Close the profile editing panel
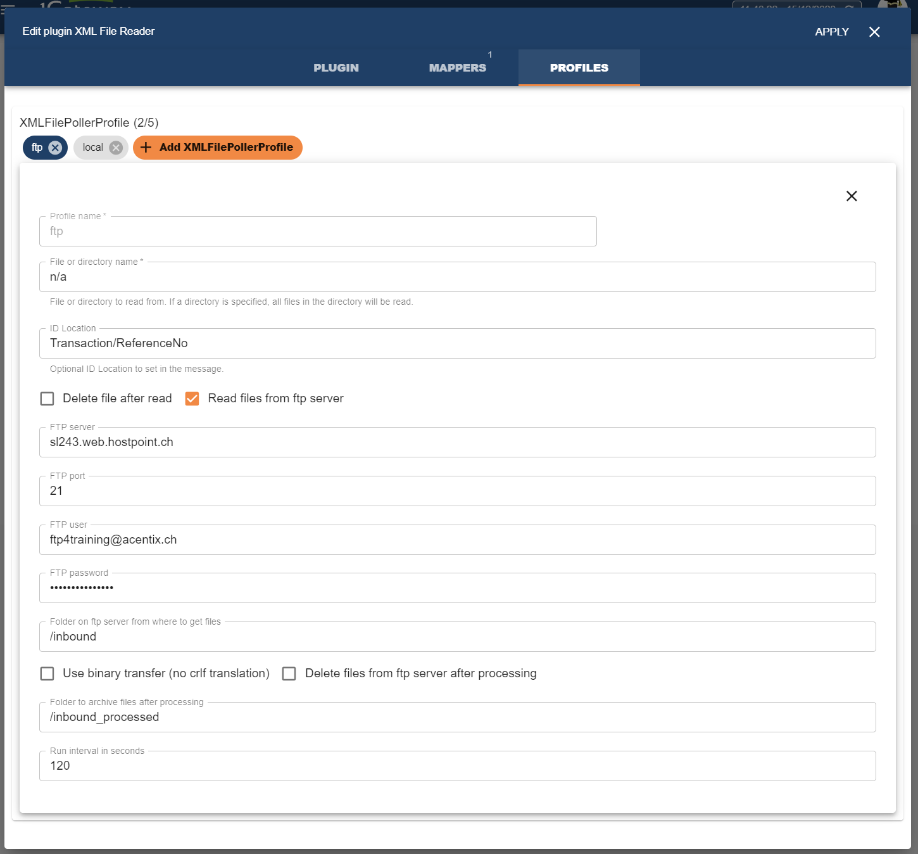This screenshot has width=918, height=854. (x=852, y=196)
